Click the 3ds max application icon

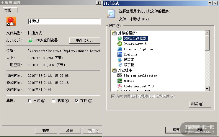pyautogui.click(x=120, y=76)
